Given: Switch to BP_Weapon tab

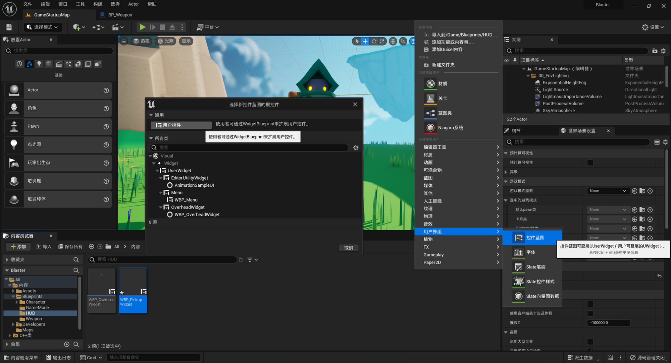Looking at the screenshot, I should [x=120, y=15].
